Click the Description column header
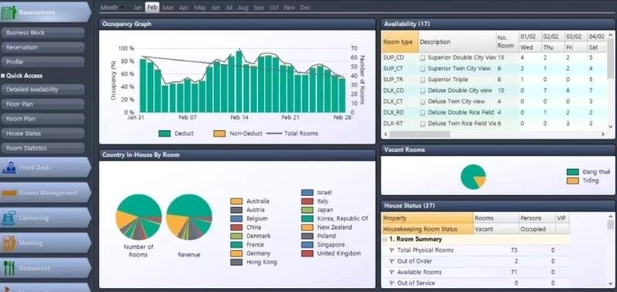This screenshot has height=292, width=617. pos(457,42)
